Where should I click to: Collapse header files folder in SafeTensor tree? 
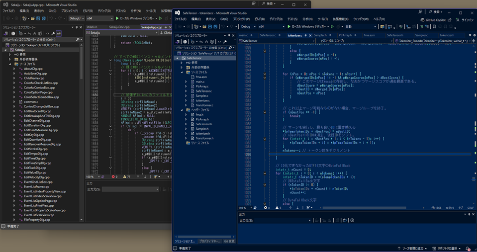pyautogui.click(x=182, y=110)
